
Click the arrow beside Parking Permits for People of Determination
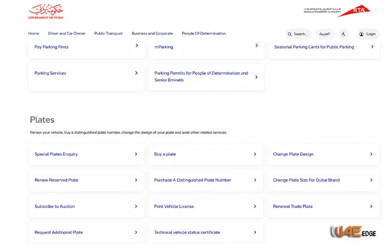coord(256,77)
